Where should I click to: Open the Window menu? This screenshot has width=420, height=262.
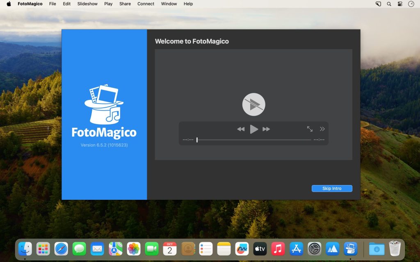(x=169, y=4)
